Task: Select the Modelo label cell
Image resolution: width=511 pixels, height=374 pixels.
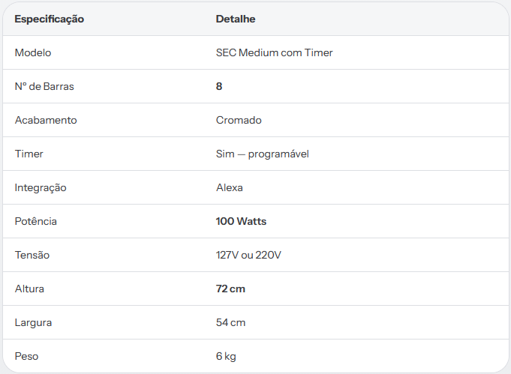Action: coord(33,52)
